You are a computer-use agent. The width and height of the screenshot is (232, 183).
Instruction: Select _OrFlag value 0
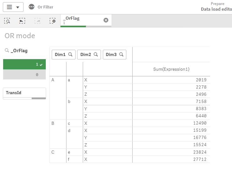point(24,75)
